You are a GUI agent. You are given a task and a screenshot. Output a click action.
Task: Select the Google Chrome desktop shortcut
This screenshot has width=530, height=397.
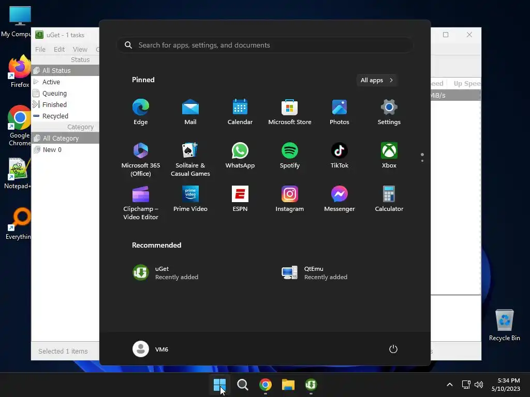point(19,126)
